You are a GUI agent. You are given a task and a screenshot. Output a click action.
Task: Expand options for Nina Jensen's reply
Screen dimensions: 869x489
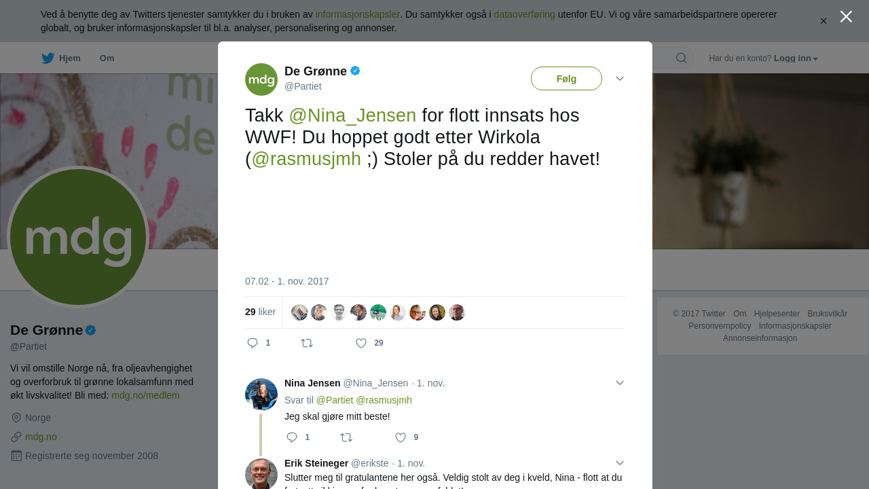coord(620,383)
